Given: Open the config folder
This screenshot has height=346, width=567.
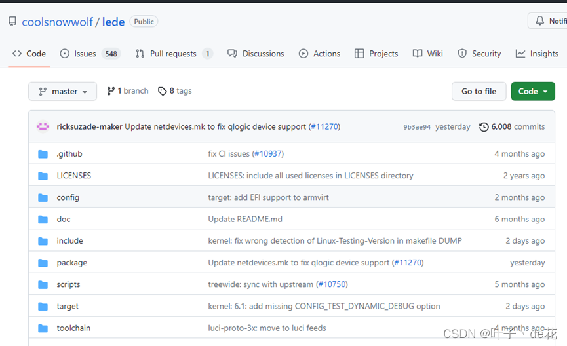Looking at the screenshot, I should [x=68, y=197].
